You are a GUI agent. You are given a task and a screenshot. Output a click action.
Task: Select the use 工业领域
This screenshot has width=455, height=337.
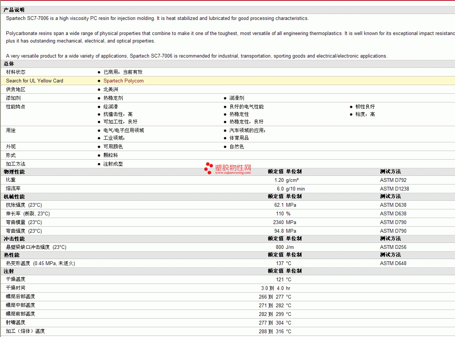[114, 138]
